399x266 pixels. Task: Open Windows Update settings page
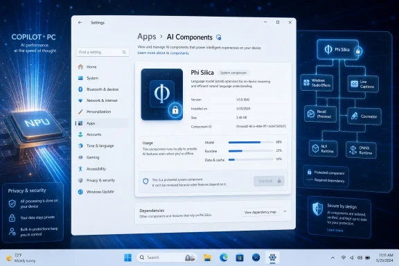pyautogui.click(x=103, y=192)
